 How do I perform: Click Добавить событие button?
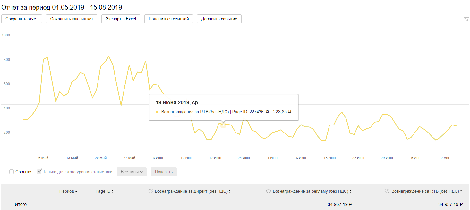219,19
